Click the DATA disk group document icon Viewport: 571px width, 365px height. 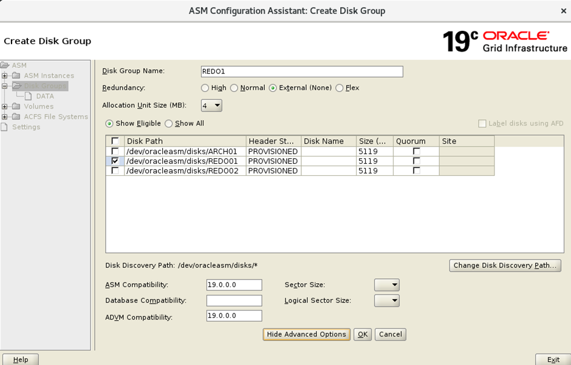pos(29,96)
